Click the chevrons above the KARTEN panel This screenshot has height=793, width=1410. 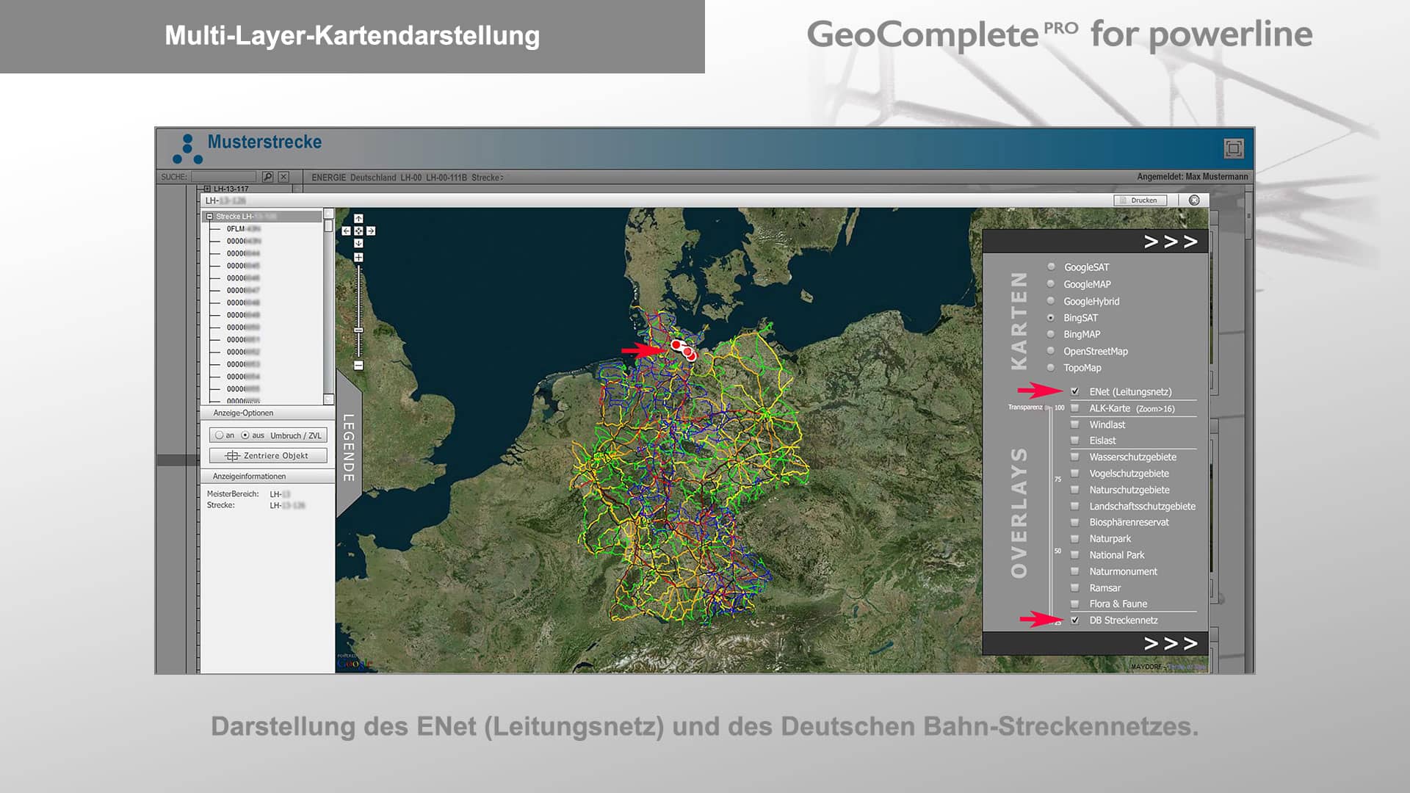coord(1170,241)
